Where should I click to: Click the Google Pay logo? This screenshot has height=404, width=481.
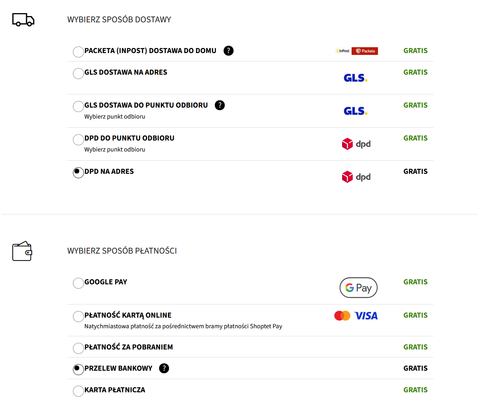(x=358, y=288)
